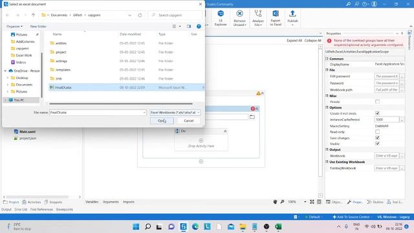The height and width of the screenshot is (233, 414).
Task: Click Expand All in designer
Action: click(294, 40)
